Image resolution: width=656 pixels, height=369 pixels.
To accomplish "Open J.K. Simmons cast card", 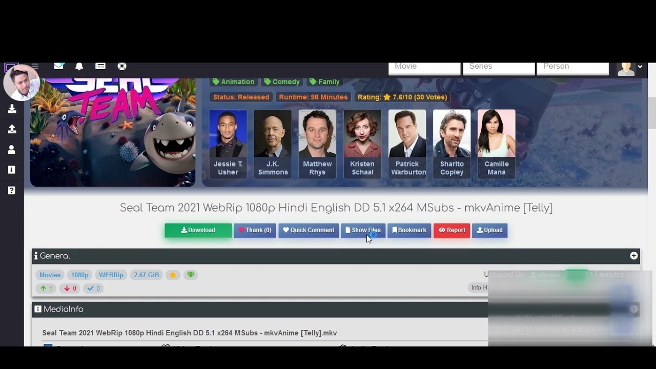I will coord(273,144).
